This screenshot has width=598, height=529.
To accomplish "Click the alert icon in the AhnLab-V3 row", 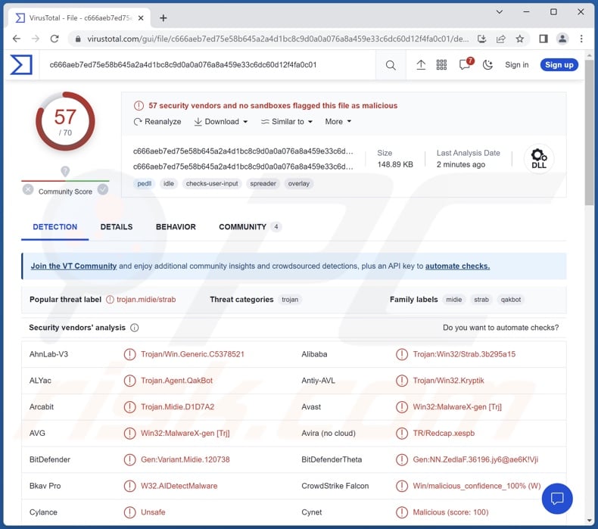I will (x=129, y=354).
